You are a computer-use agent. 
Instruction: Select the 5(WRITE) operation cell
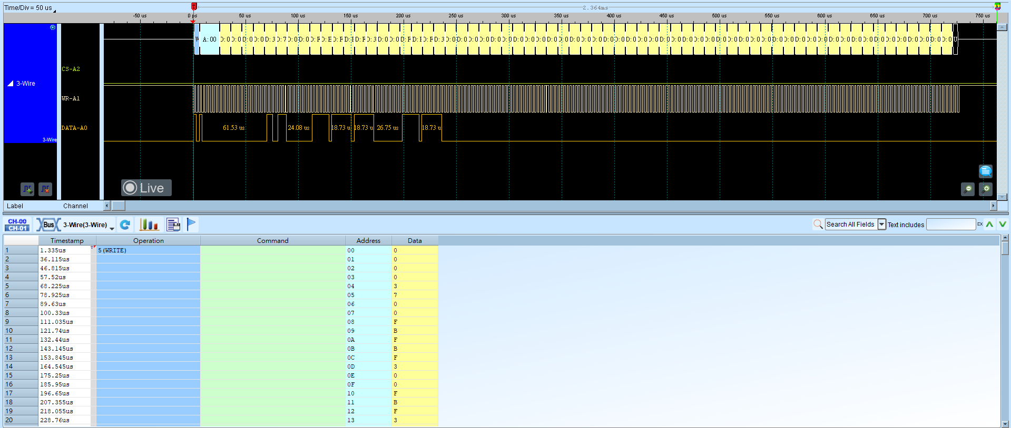pyautogui.click(x=148, y=250)
